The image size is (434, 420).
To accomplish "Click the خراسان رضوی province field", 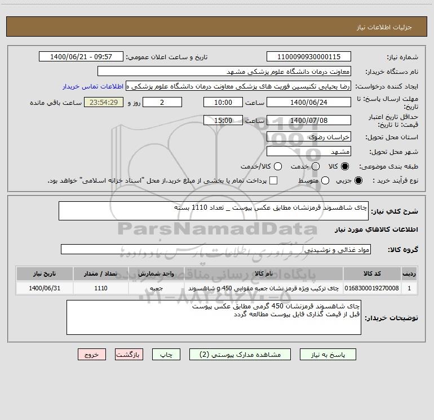I will click(309, 136).
